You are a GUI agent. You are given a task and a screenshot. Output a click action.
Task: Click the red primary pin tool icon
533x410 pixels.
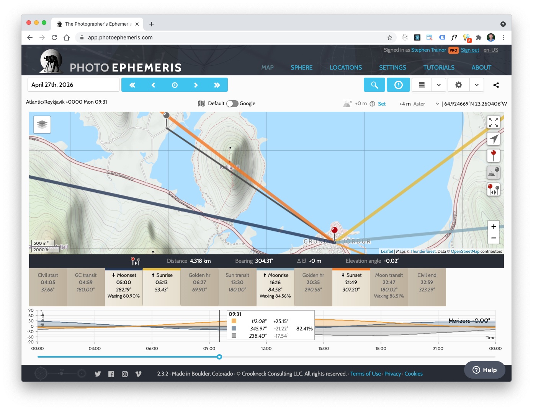(494, 156)
